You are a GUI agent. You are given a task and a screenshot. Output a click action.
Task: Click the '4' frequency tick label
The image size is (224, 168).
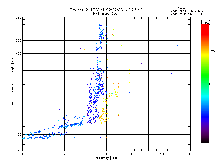click(106, 154)
